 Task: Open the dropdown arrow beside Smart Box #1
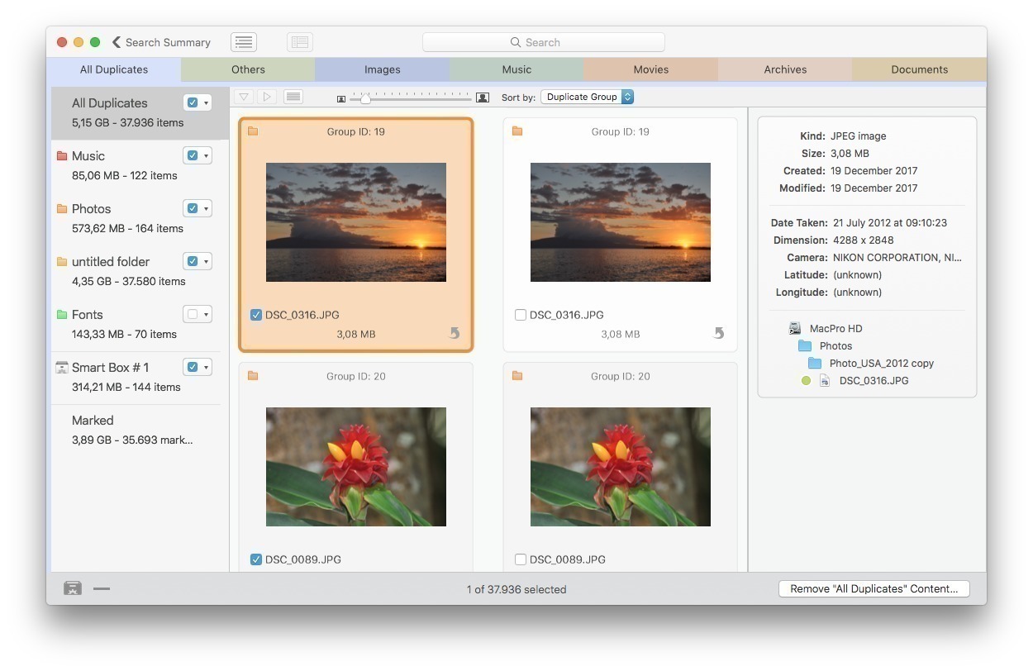(205, 366)
